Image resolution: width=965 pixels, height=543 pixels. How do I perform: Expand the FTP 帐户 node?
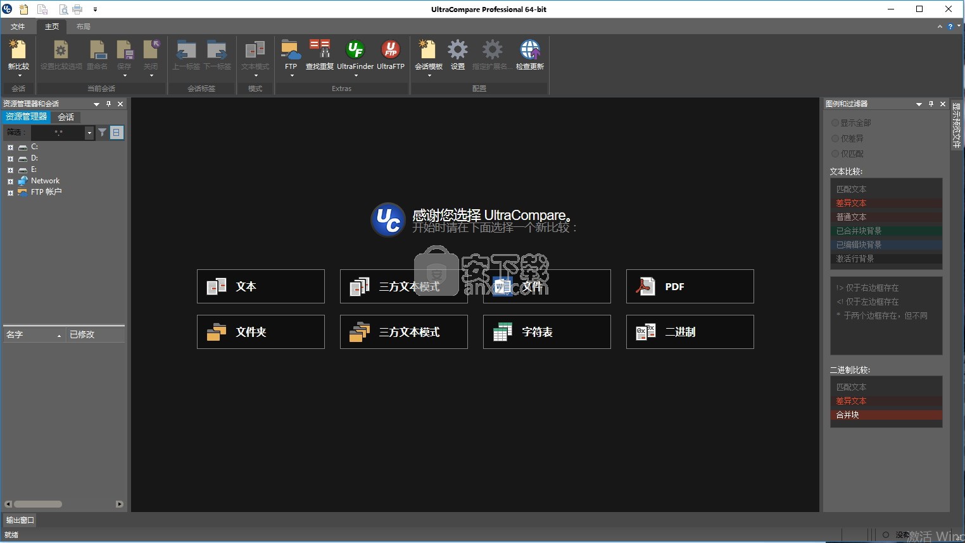coord(10,193)
